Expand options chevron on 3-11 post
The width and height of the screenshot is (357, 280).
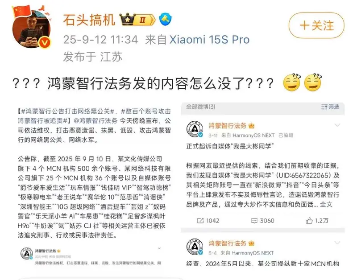[337, 125]
